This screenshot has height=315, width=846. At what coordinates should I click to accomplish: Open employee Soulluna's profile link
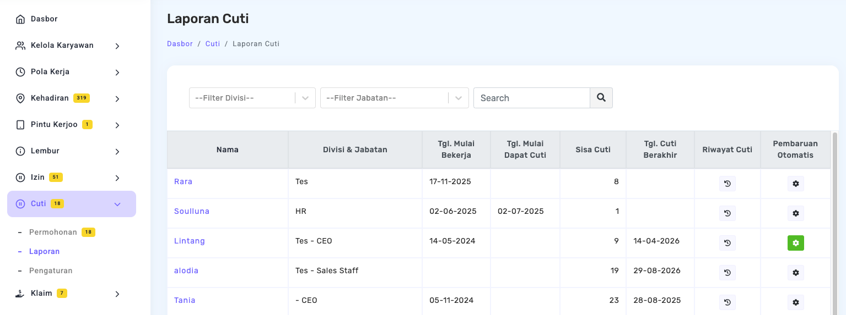(192, 211)
